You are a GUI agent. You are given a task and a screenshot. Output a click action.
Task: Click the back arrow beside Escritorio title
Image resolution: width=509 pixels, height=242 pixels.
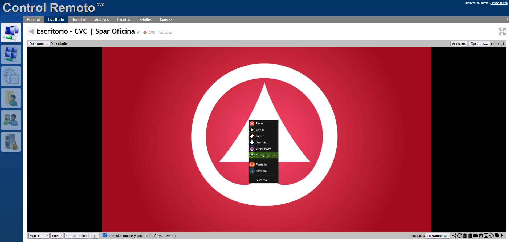31,31
